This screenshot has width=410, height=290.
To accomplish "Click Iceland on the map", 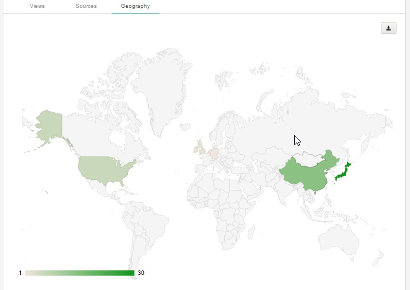I will [185, 127].
